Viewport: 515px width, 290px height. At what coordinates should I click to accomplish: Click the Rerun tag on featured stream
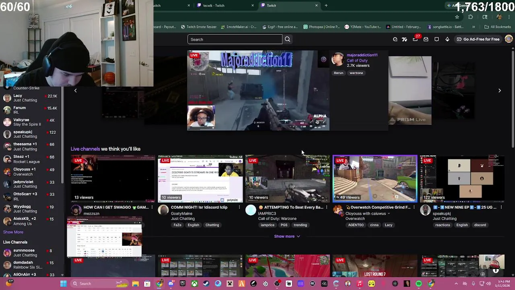(x=338, y=73)
